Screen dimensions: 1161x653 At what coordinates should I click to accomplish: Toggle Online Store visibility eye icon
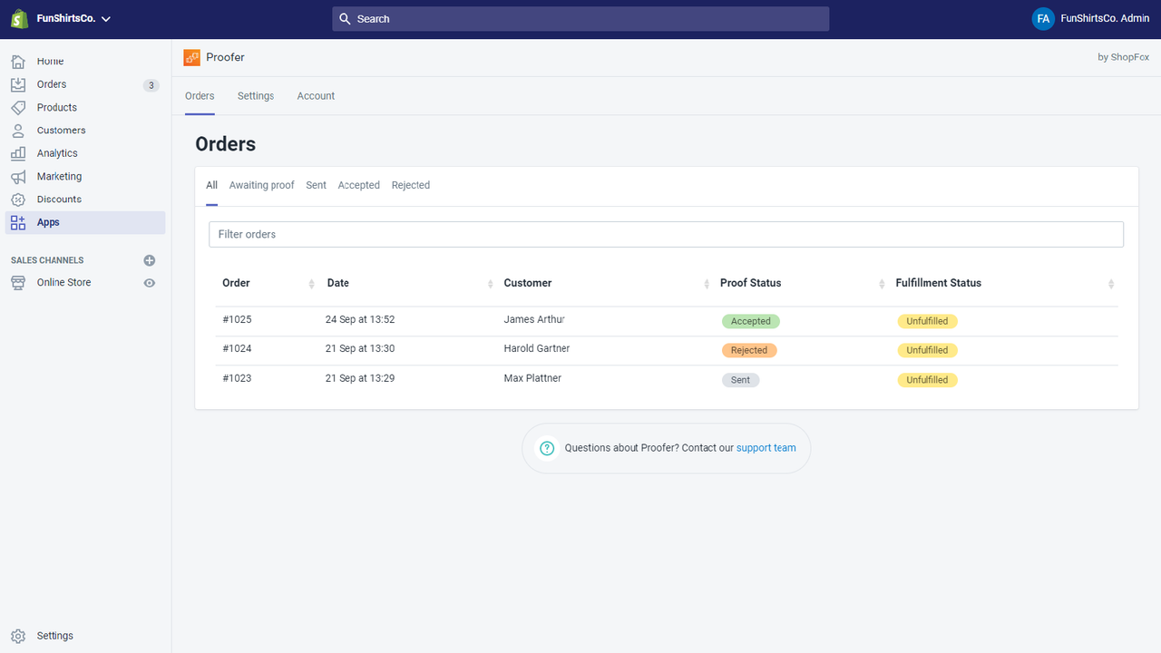(x=149, y=282)
